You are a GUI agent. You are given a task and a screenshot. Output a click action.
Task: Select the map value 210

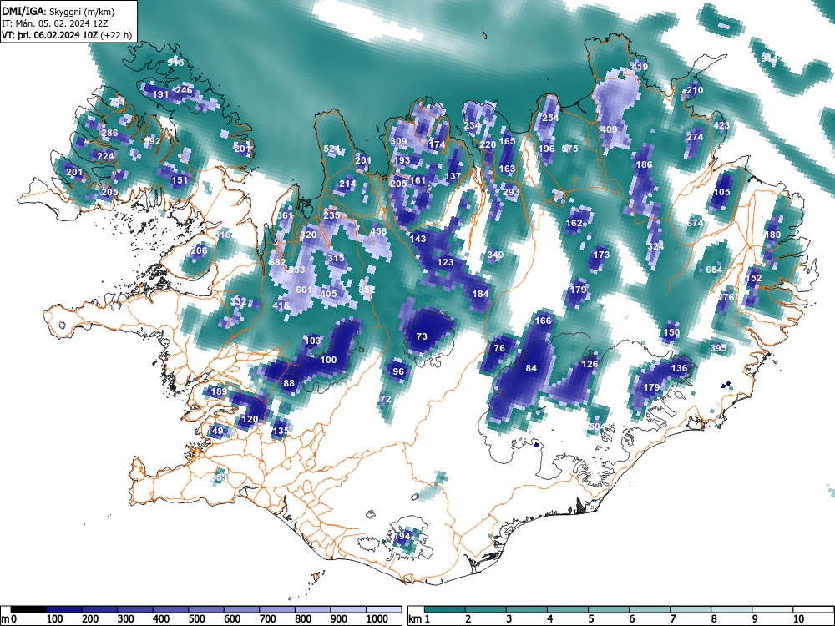point(695,90)
